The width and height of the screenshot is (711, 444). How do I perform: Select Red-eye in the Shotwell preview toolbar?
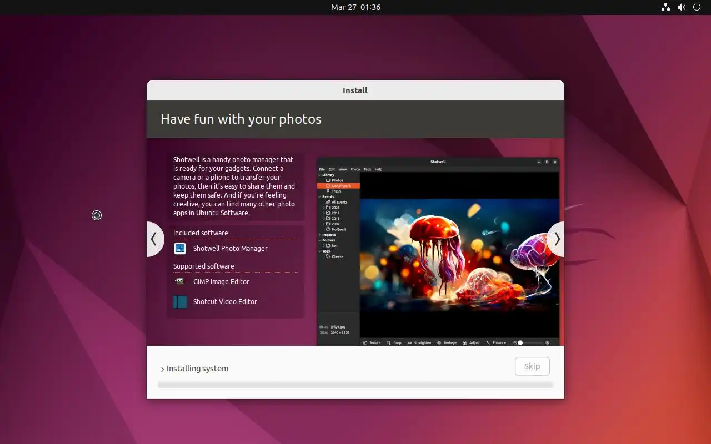447,343
